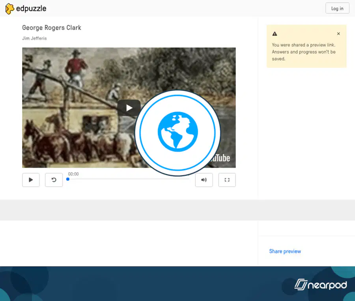Viewport: 355px width, 301px height.
Task: Click the video progress bar
Action: tap(128, 179)
